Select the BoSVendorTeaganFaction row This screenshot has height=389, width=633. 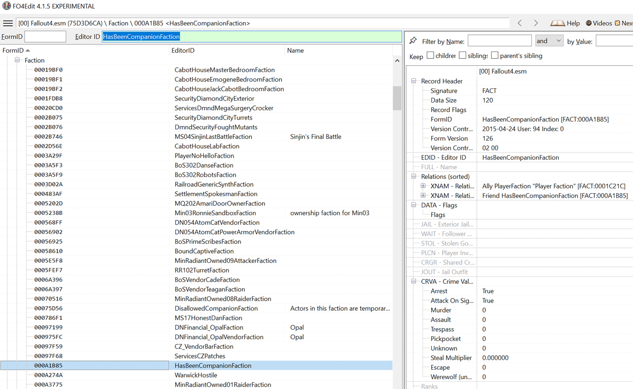(x=196, y=289)
